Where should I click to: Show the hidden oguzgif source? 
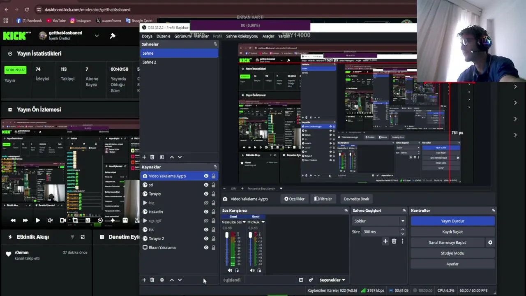(206, 221)
